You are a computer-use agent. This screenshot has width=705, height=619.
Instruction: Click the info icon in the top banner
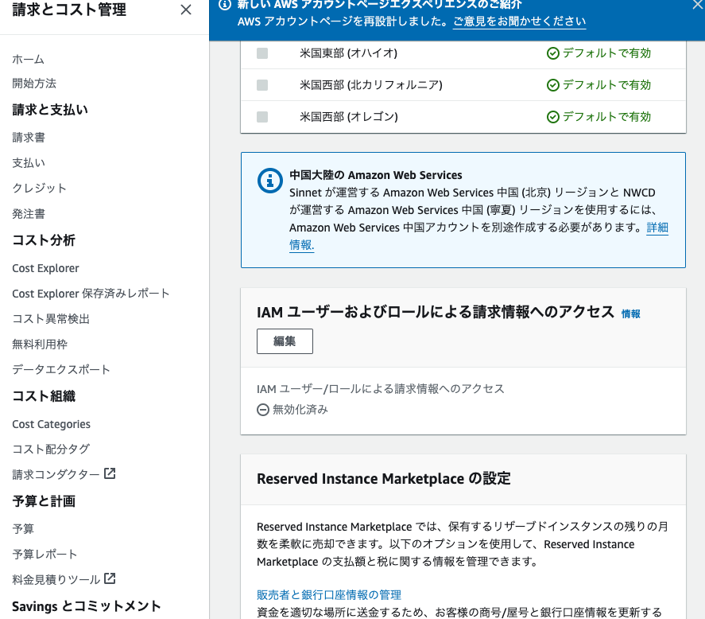pos(225,5)
